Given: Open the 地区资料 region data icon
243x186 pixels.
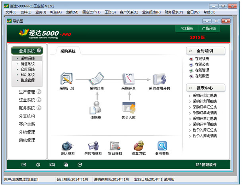Looking at the screenshot, I should (68, 146).
